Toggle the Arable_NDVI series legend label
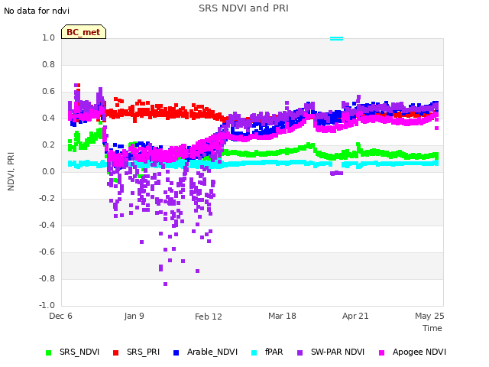Screen dimensions: 489x367 212,352
